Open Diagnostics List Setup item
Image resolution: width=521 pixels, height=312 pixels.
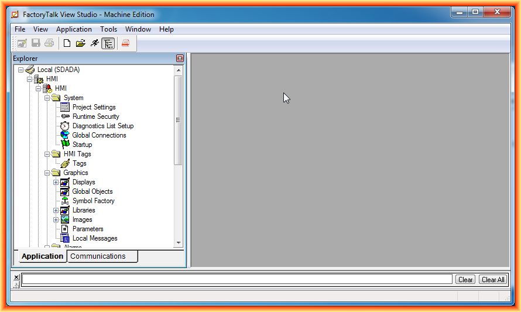coord(102,126)
